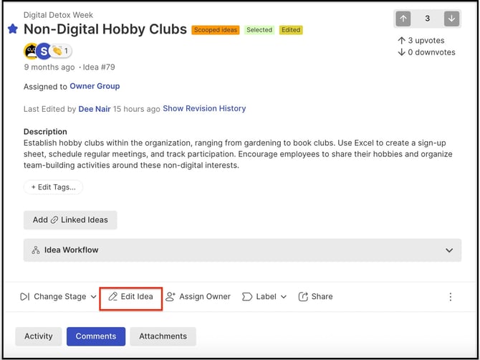Click Assign Owner button
The height and width of the screenshot is (360, 480).
coord(198,297)
